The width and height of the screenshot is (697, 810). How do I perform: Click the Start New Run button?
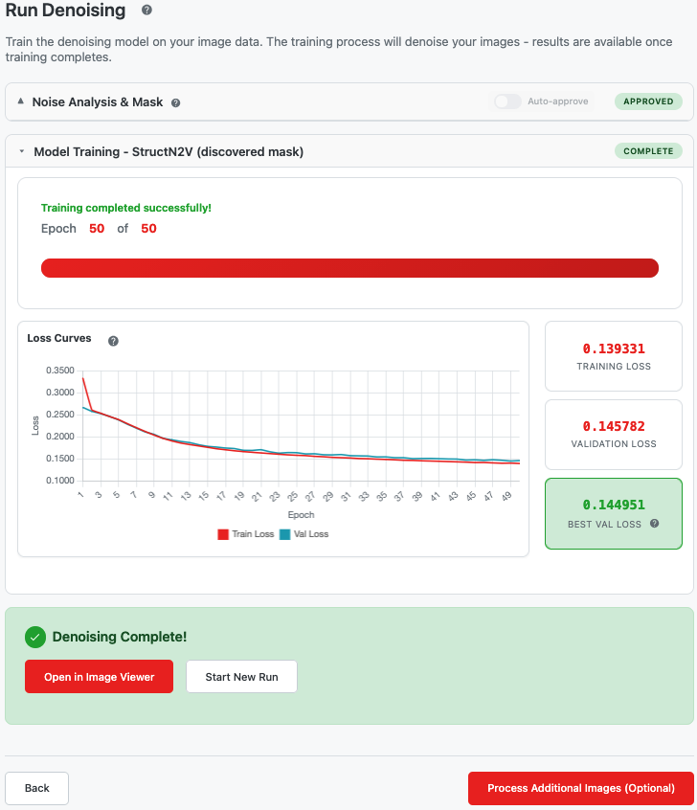242,677
